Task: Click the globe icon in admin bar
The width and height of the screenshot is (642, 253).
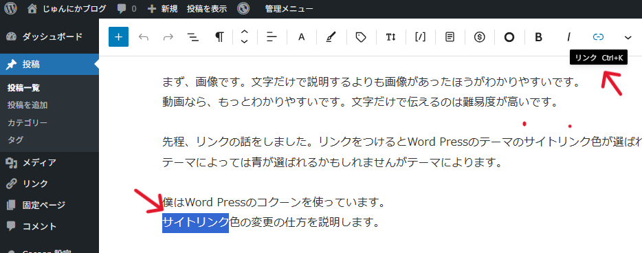Action: tap(243, 9)
